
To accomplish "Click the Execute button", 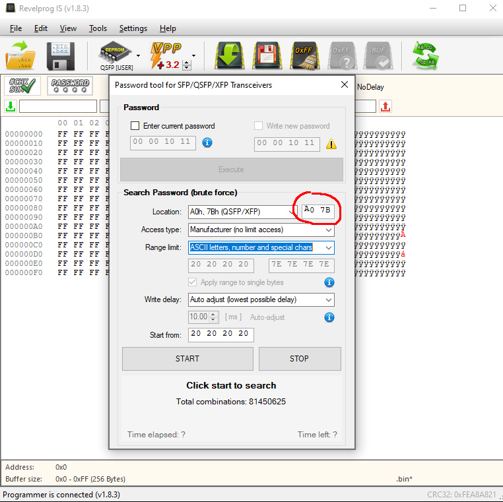I will click(231, 170).
